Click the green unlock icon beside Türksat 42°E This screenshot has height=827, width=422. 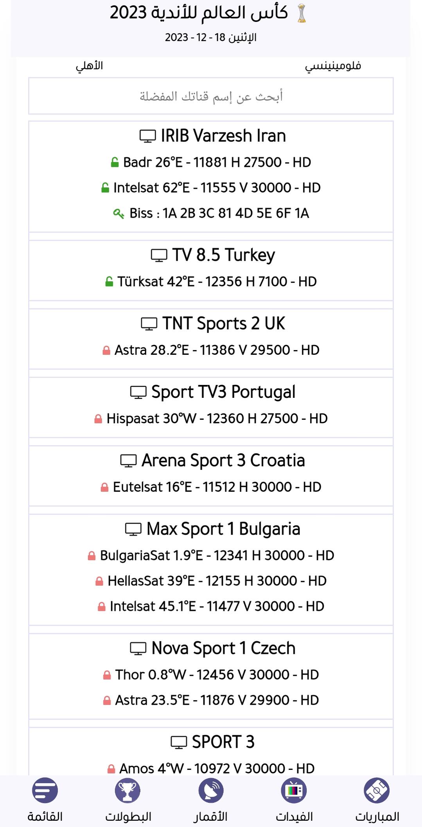pos(110,282)
